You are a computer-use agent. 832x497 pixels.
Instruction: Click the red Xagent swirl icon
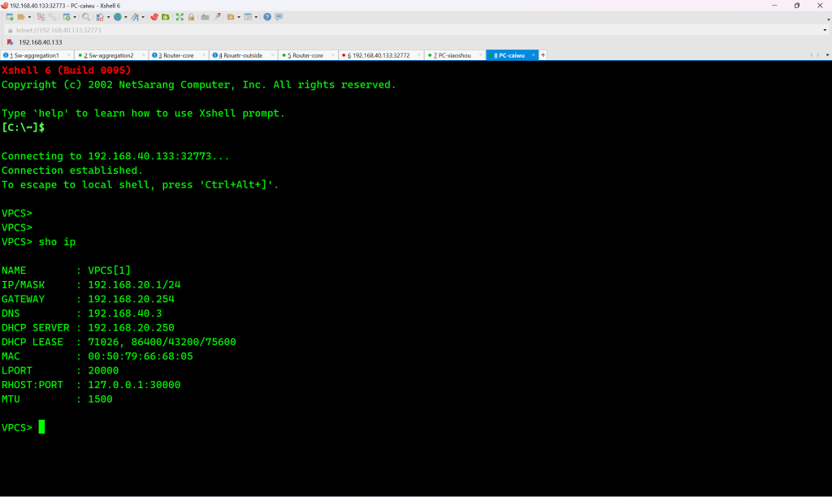click(154, 17)
